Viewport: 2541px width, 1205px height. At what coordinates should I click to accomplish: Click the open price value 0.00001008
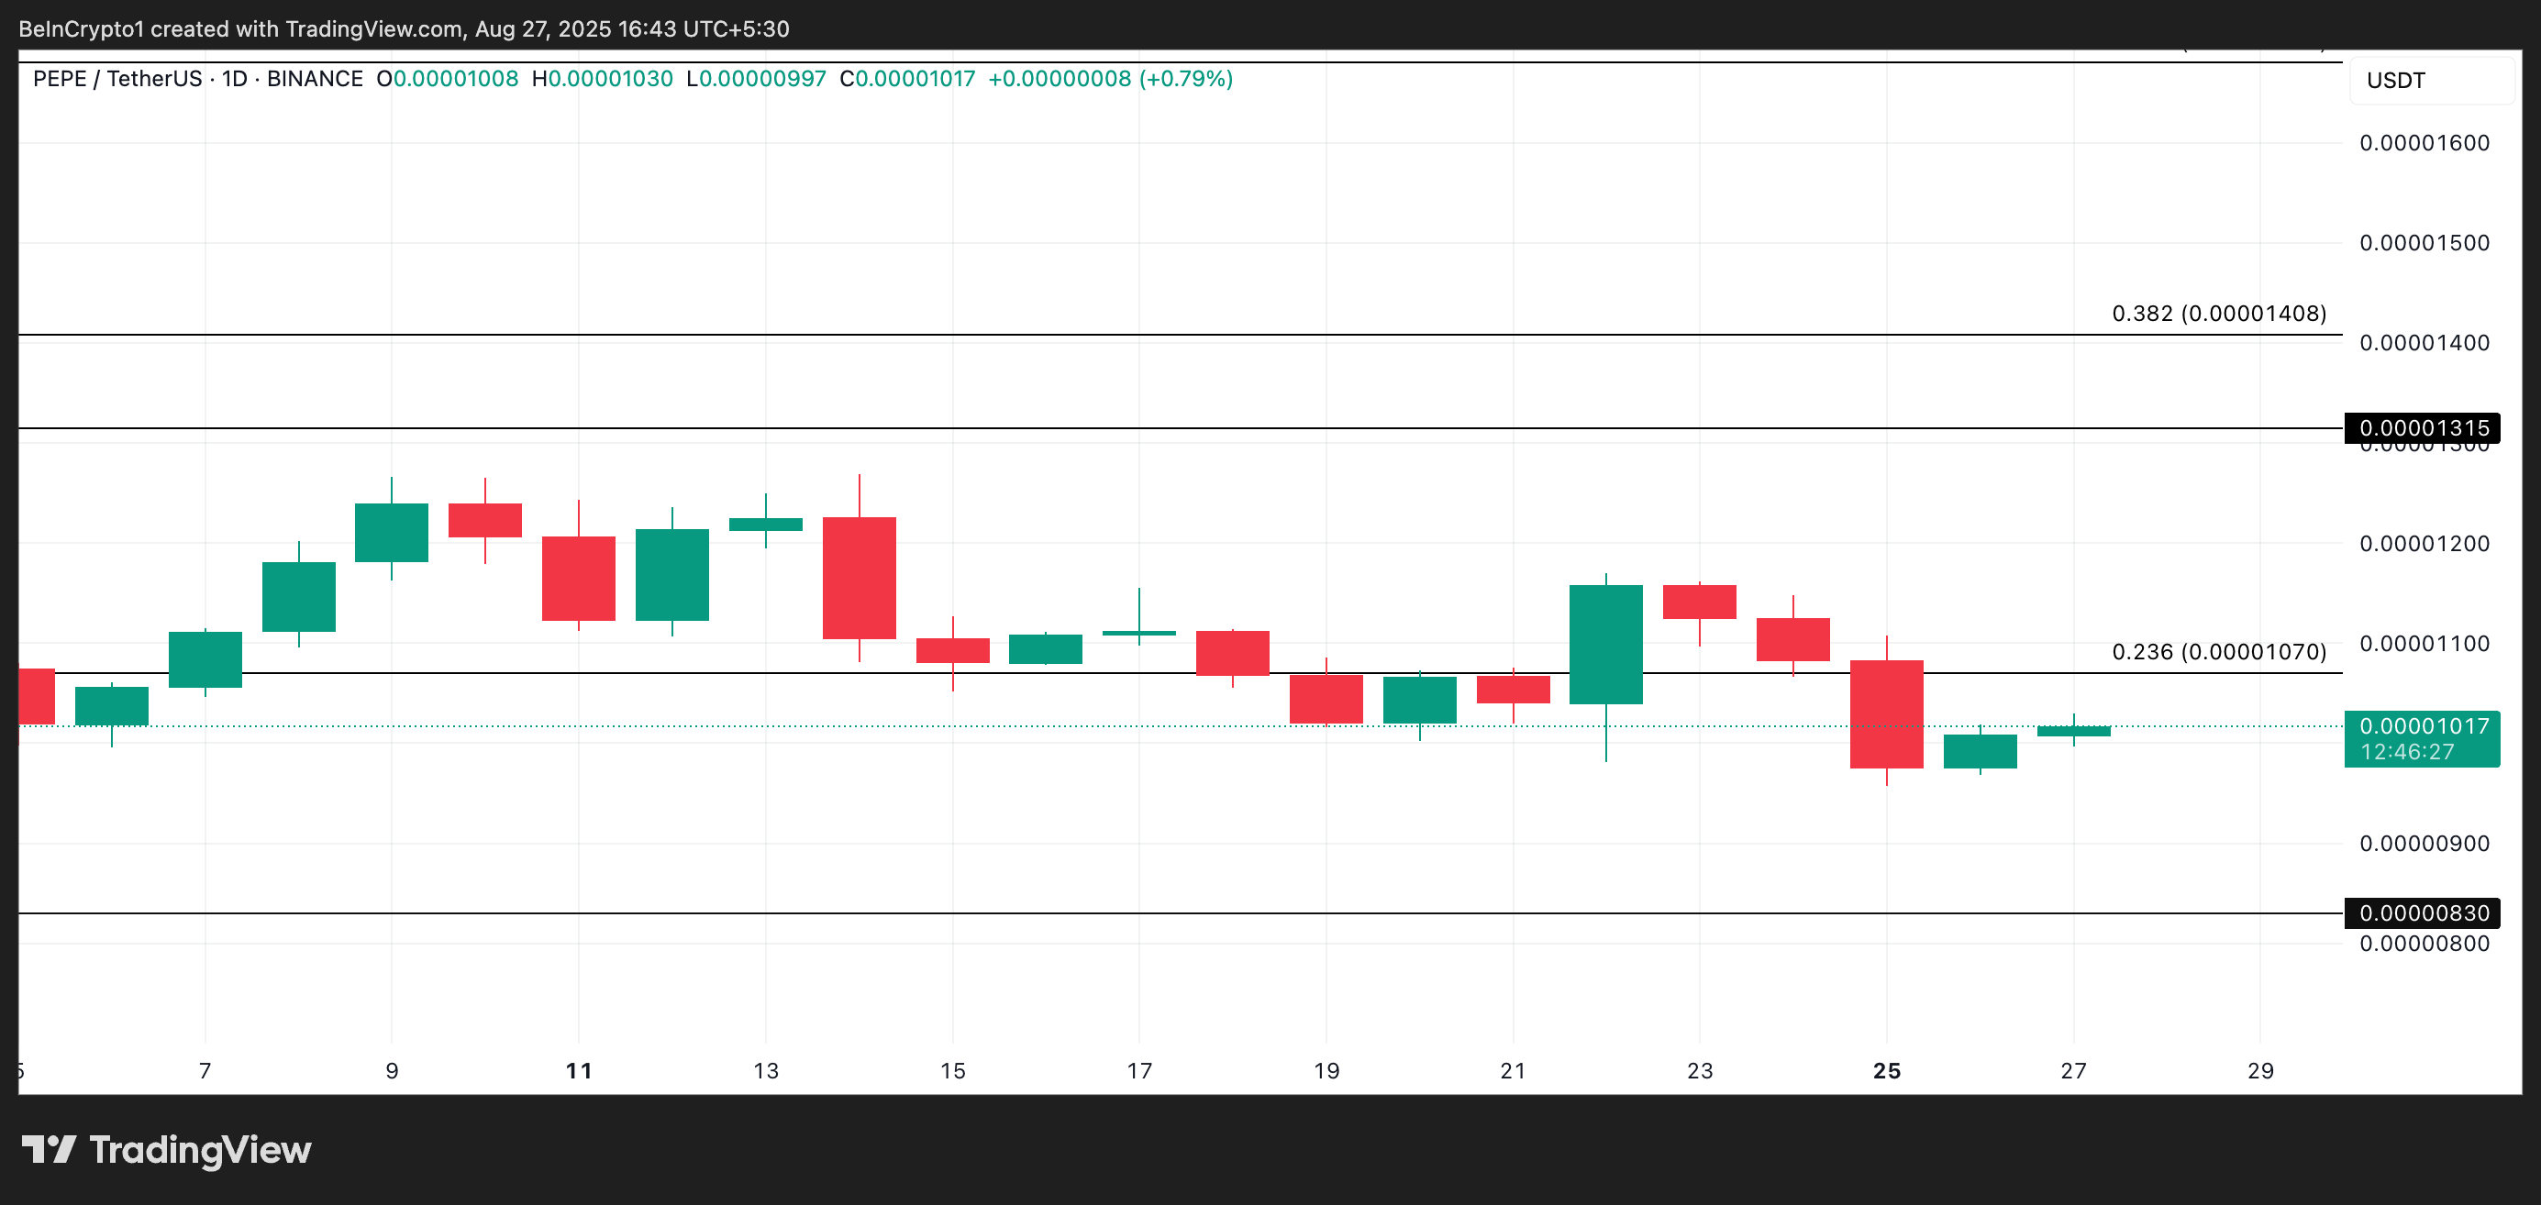[x=451, y=79]
